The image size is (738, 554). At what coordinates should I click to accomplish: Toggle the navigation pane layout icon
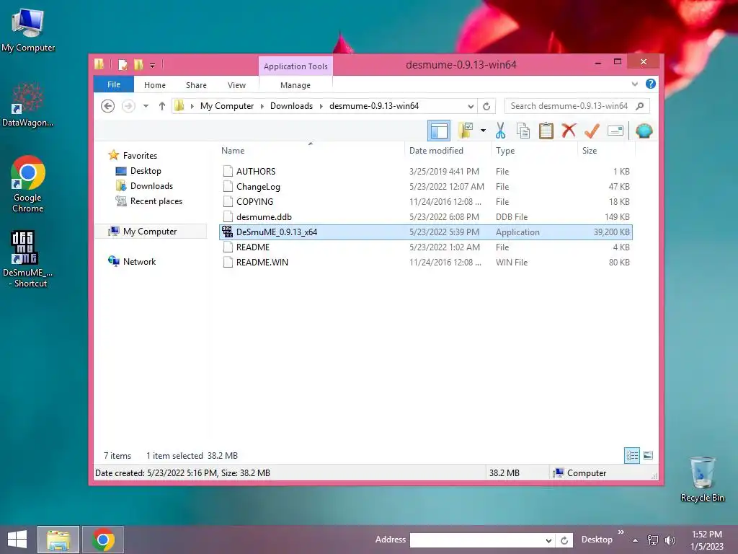(439, 131)
